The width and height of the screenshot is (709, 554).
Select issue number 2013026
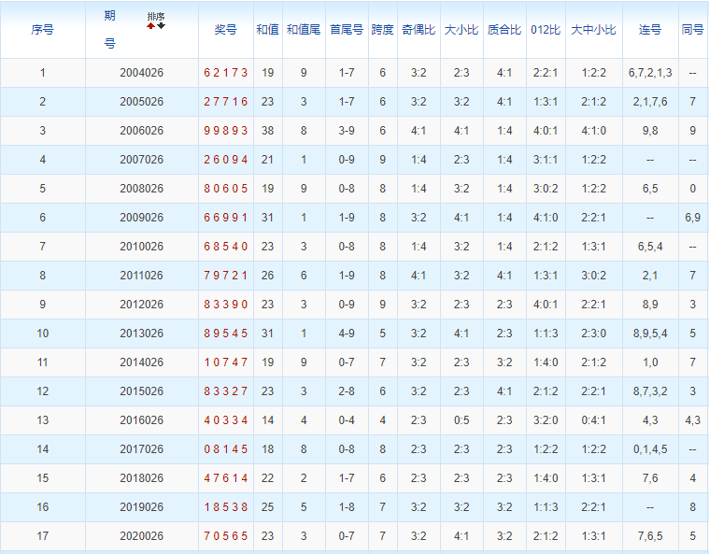[x=142, y=334]
